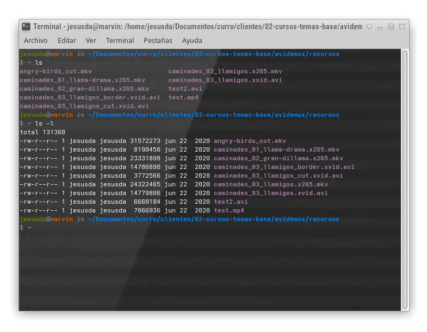This screenshot has height=332, width=427.
Task: Click the path text in the last prompt line
Action: tap(214, 220)
